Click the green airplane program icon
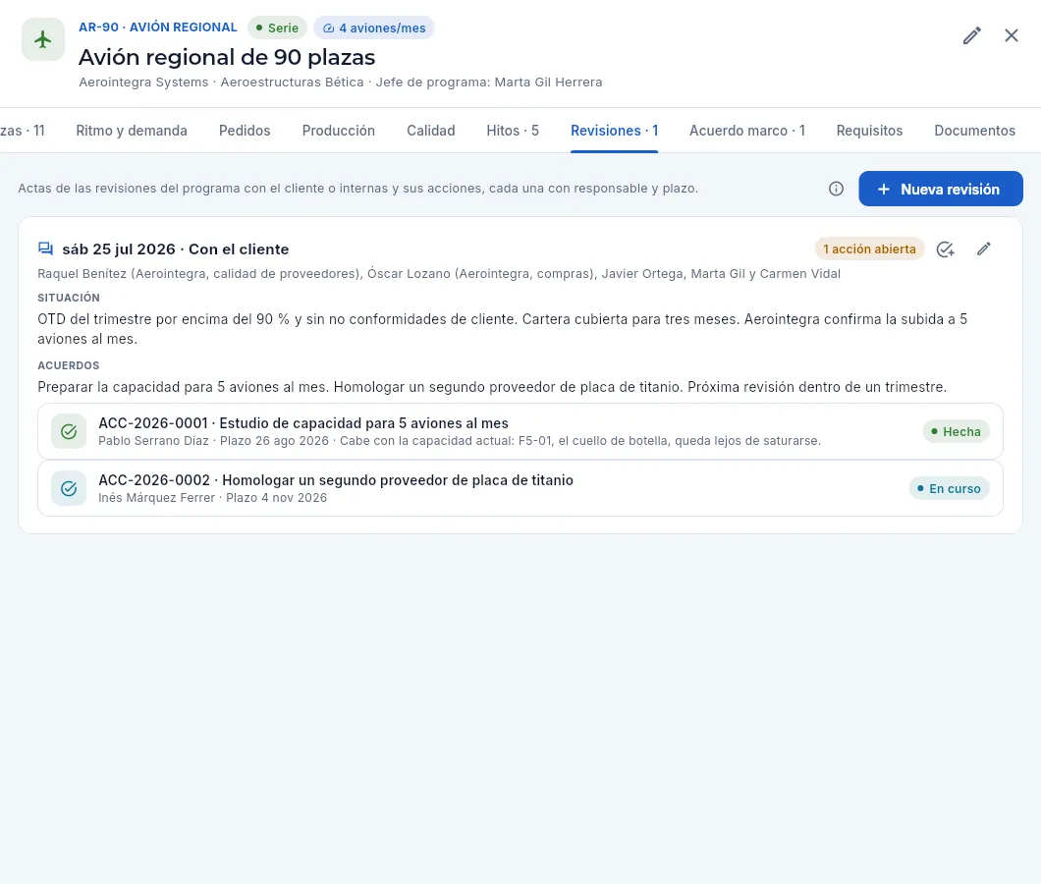This screenshot has width=1041, height=884. coord(43,40)
